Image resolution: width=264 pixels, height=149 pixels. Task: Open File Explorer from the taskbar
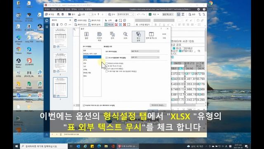[x=106, y=146]
